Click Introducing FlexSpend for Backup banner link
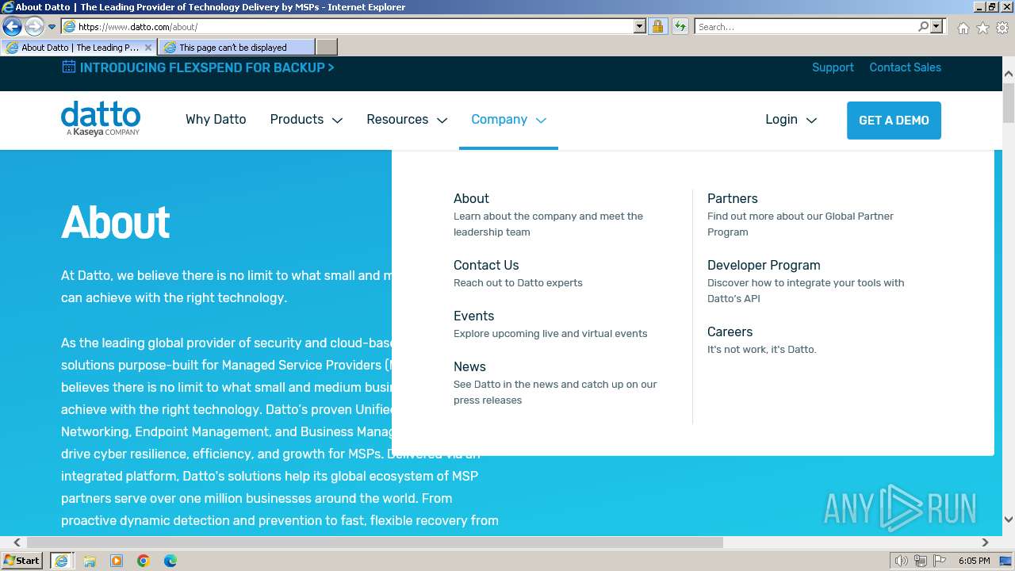This screenshot has width=1015, height=571. (207, 67)
